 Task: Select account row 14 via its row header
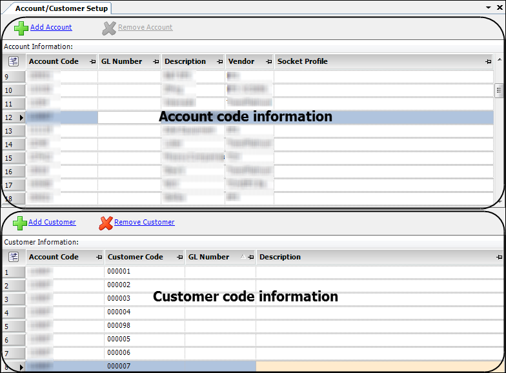pos(13,145)
